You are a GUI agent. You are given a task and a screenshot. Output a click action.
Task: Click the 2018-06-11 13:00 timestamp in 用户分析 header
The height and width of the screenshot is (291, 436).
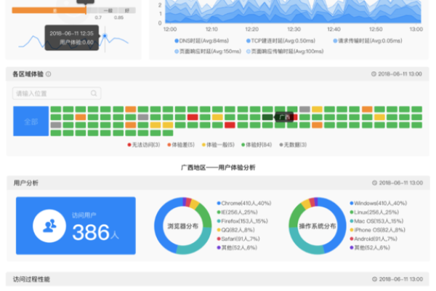click(x=400, y=183)
